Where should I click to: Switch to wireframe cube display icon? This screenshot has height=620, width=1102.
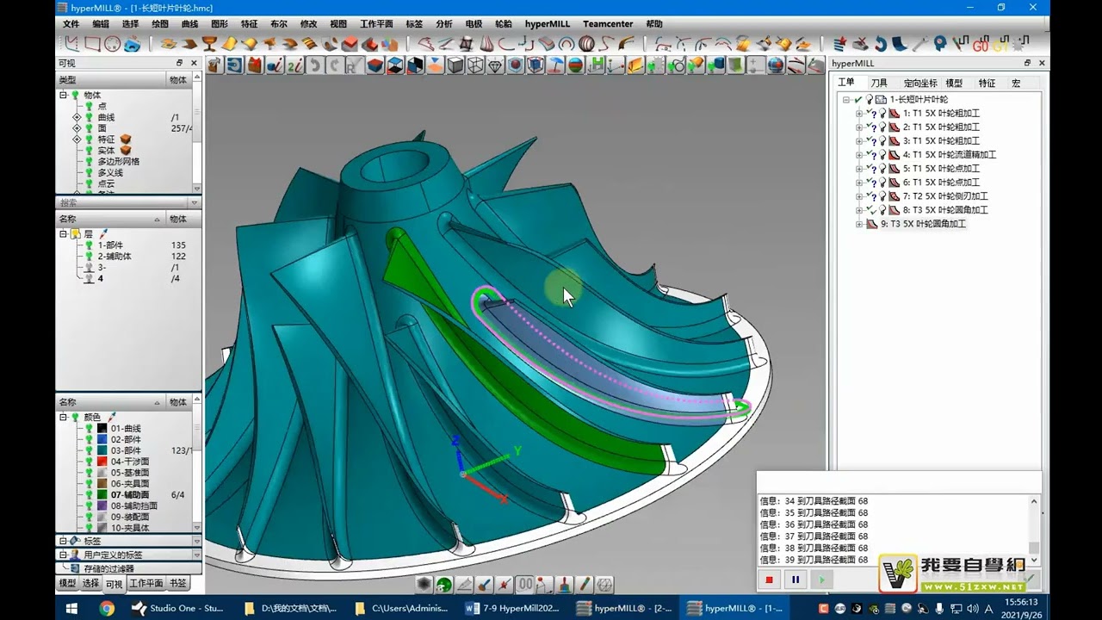(x=475, y=65)
